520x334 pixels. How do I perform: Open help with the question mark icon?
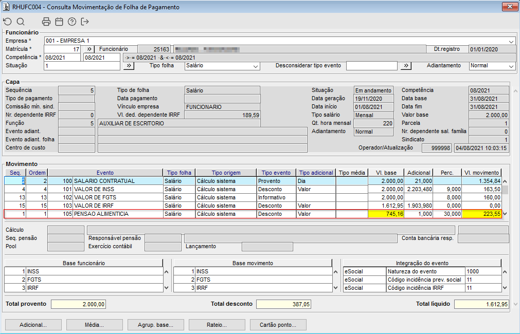(72, 22)
